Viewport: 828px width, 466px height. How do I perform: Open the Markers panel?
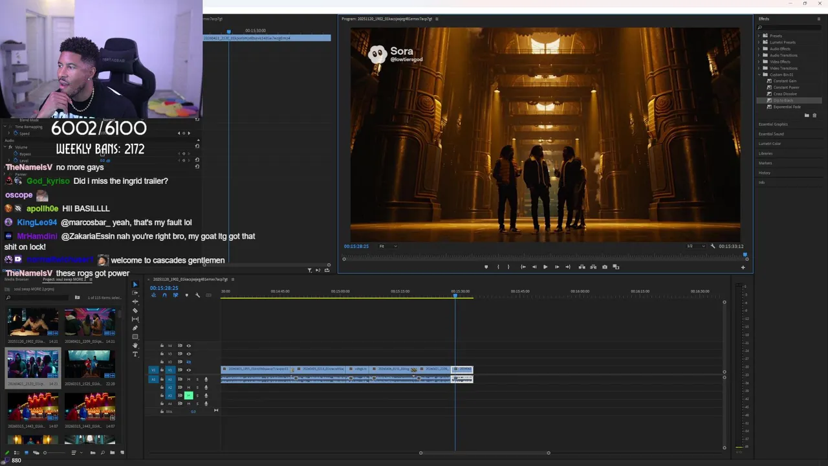tap(765, 163)
